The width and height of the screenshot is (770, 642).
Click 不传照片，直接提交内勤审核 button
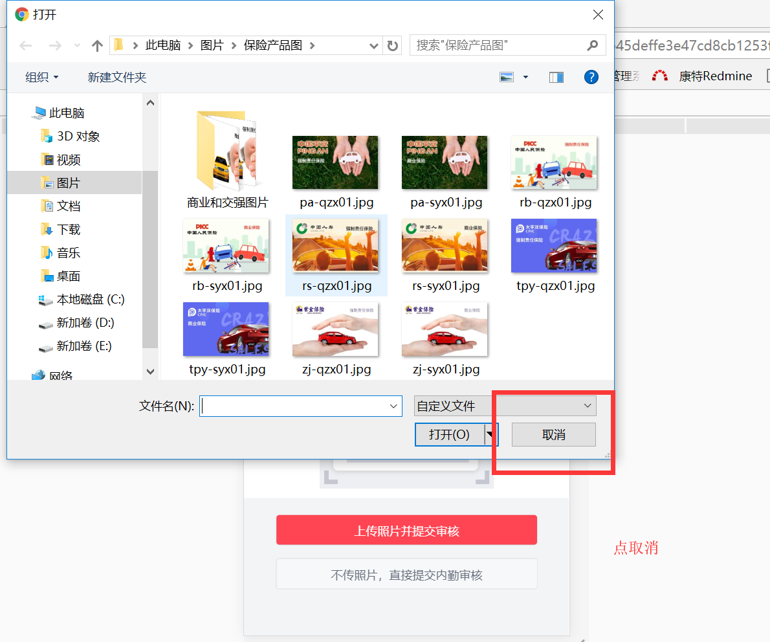[x=406, y=574]
